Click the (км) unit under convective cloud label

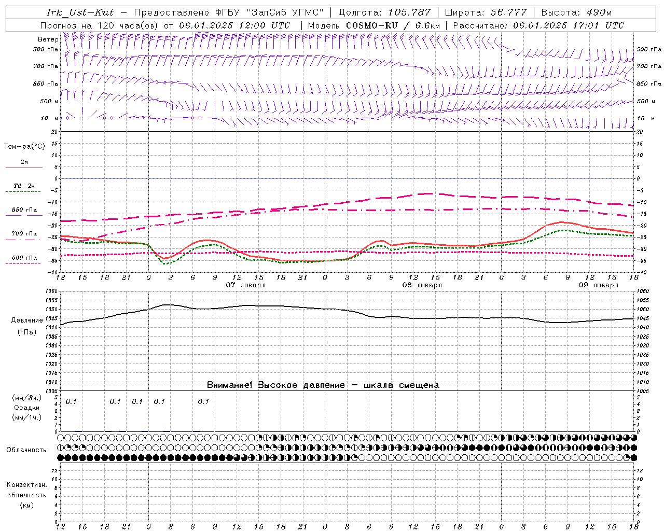click(x=26, y=505)
